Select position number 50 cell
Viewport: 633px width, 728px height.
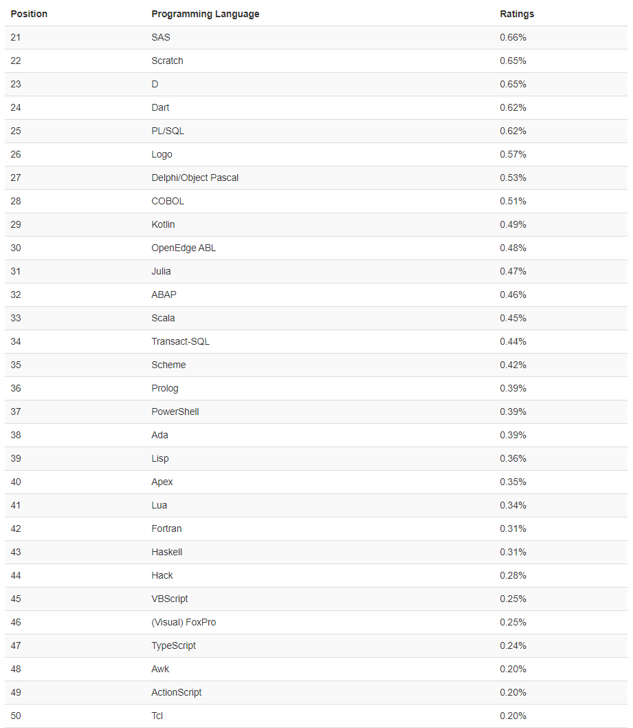point(16,716)
